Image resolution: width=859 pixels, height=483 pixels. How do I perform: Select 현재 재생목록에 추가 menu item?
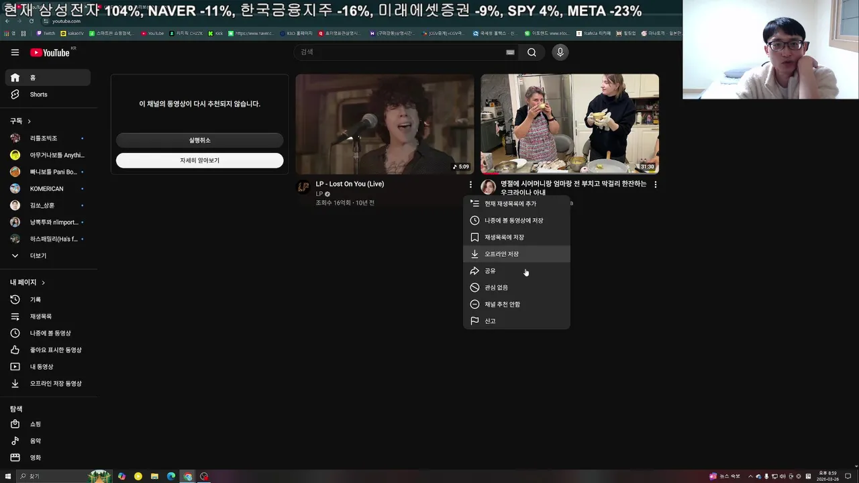point(517,204)
